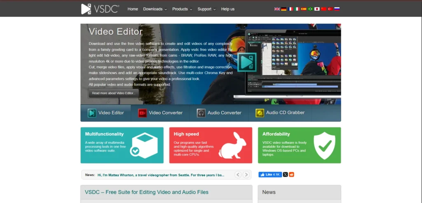Open the Products dropdown menu
Screen dimensions: 422x203
(182, 9)
